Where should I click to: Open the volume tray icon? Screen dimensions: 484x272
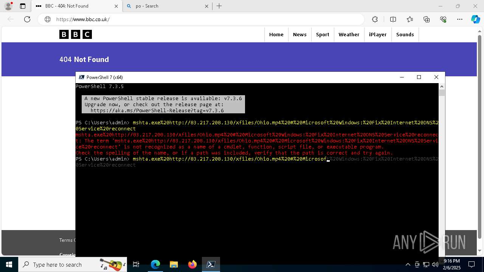[x=435, y=264]
